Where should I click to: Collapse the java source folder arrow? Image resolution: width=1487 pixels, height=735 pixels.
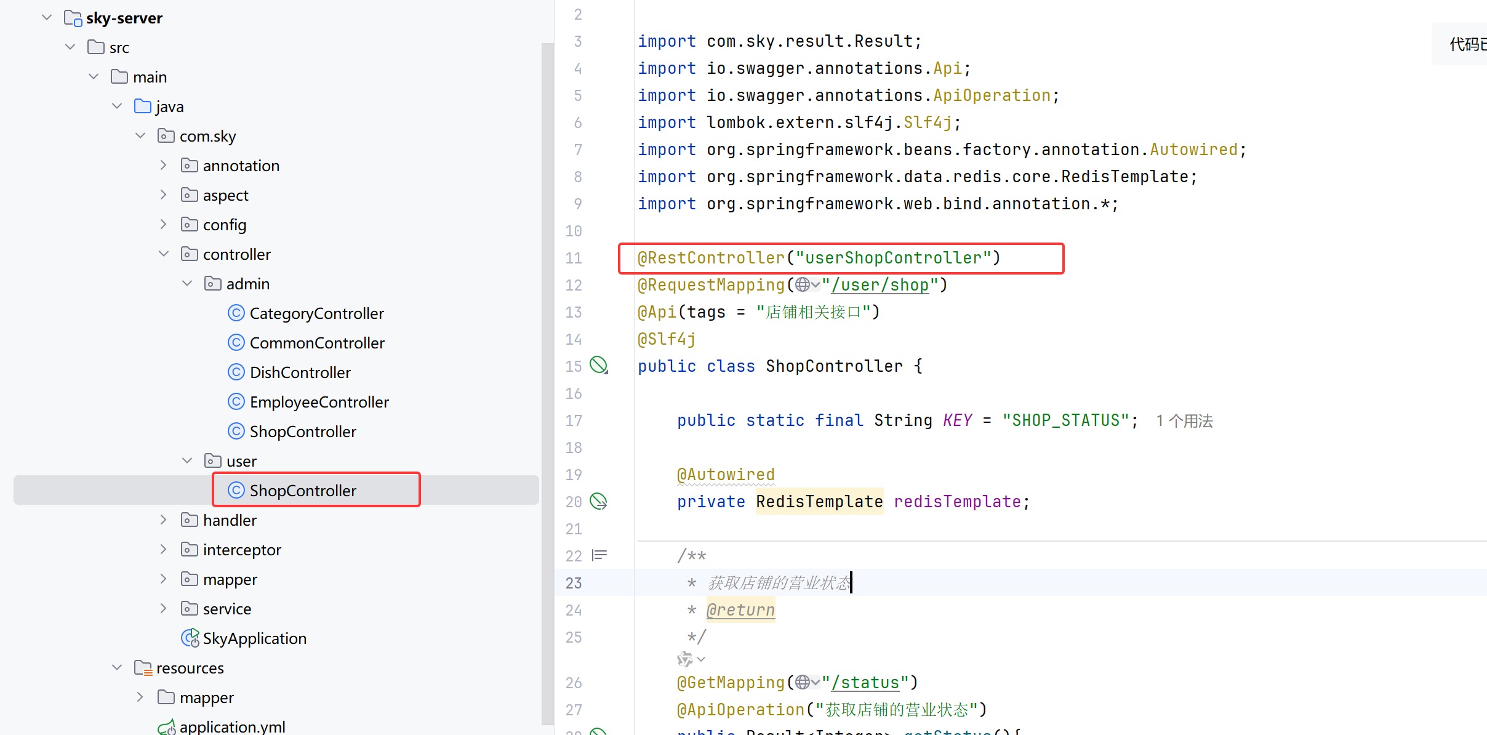pyautogui.click(x=117, y=106)
